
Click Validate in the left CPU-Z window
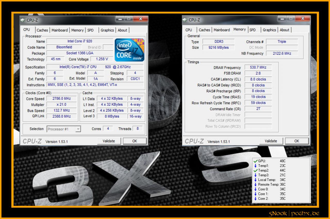[x=109, y=141]
